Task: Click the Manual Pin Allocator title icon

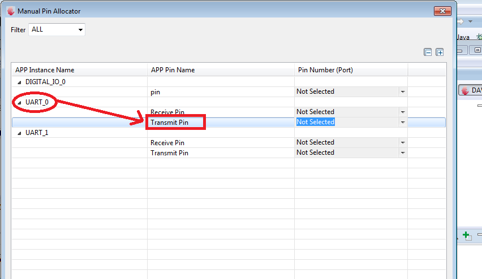Action: (x=11, y=11)
